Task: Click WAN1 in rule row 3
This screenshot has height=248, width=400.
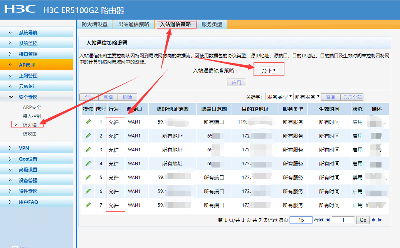Action: (134, 150)
